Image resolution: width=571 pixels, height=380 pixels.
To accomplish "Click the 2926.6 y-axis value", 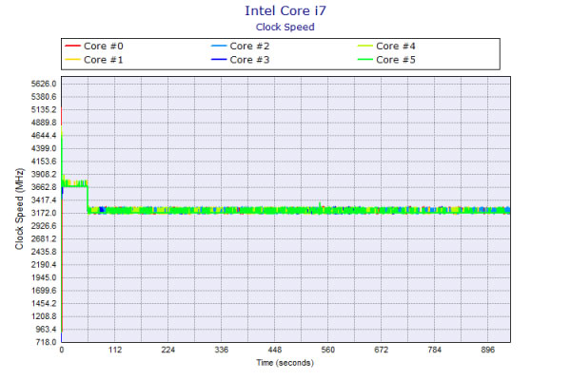I will (x=44, y=226).
